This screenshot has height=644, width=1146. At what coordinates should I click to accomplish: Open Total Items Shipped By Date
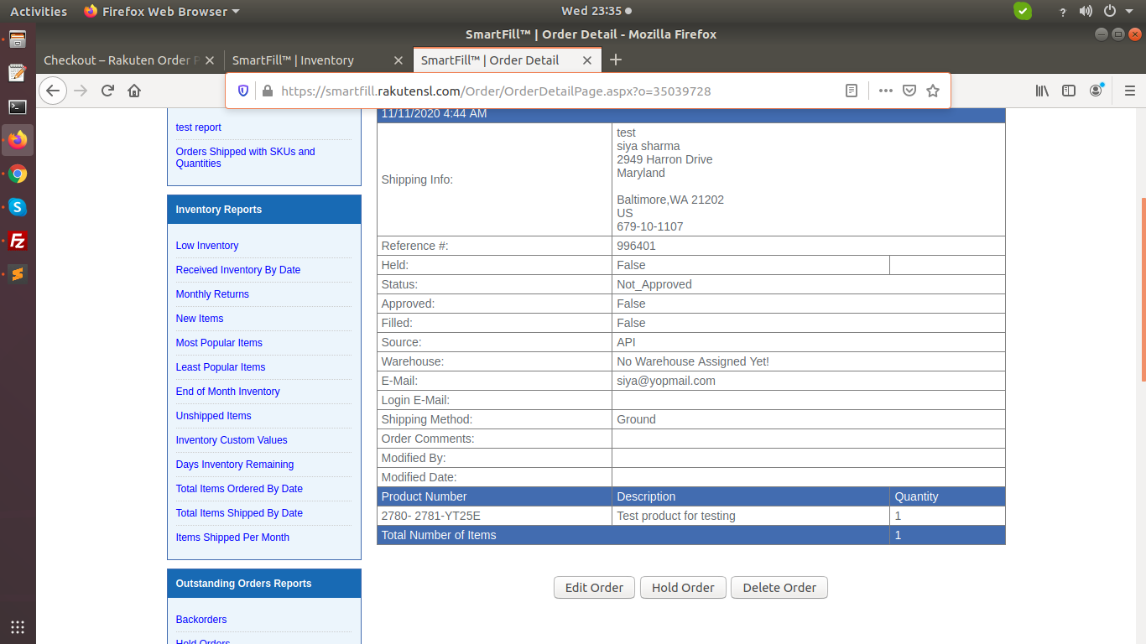239,513
